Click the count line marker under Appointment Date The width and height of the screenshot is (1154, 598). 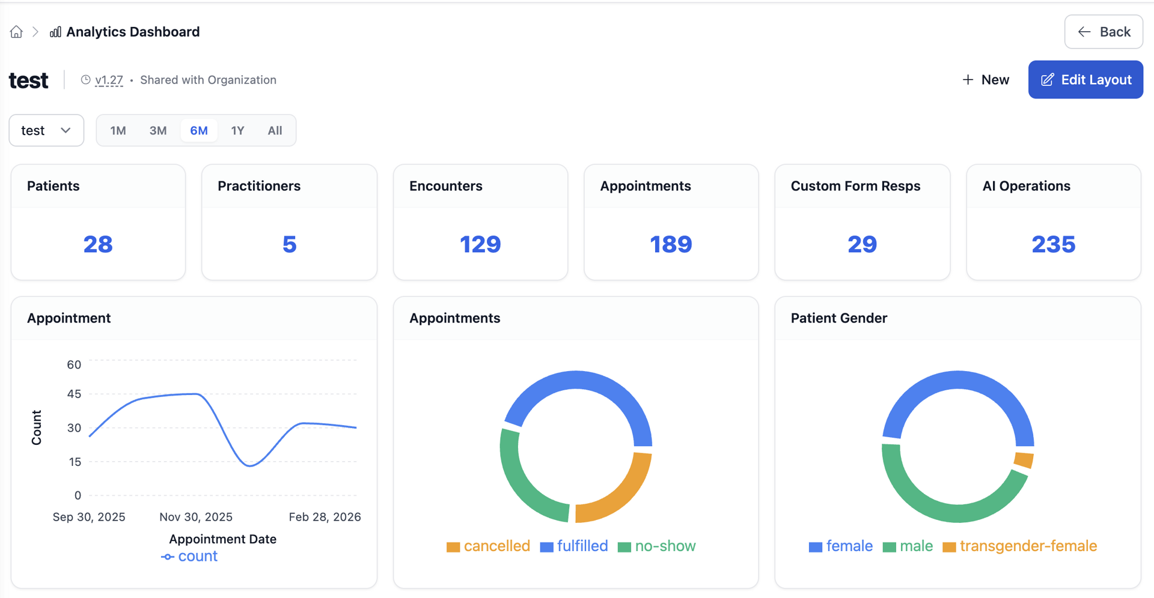click(167, 557)
